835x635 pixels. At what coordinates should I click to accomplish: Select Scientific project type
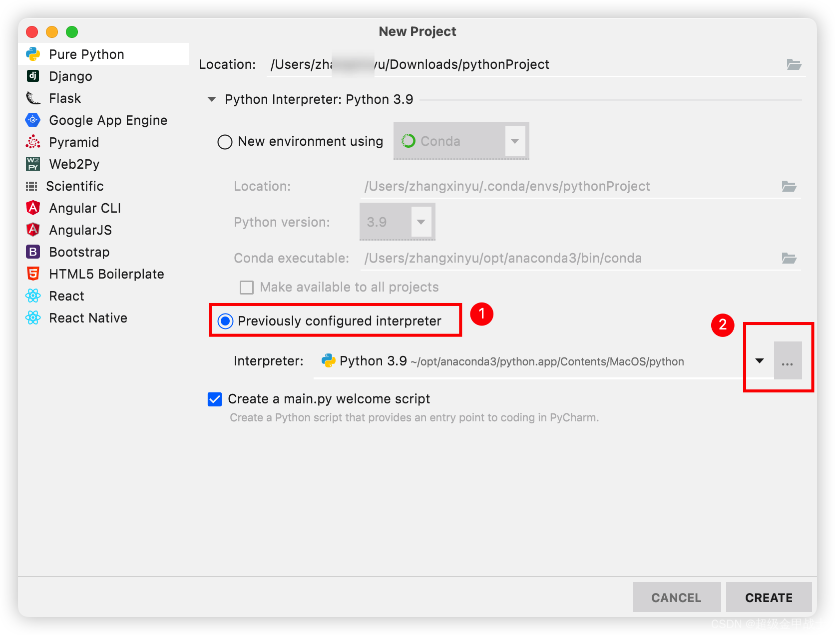(103, 186)
